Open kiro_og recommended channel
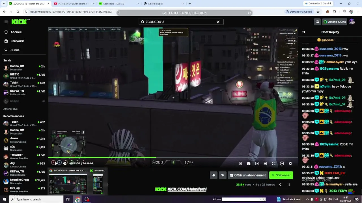This screenshot has width=362, height=203. pos(24,190)
